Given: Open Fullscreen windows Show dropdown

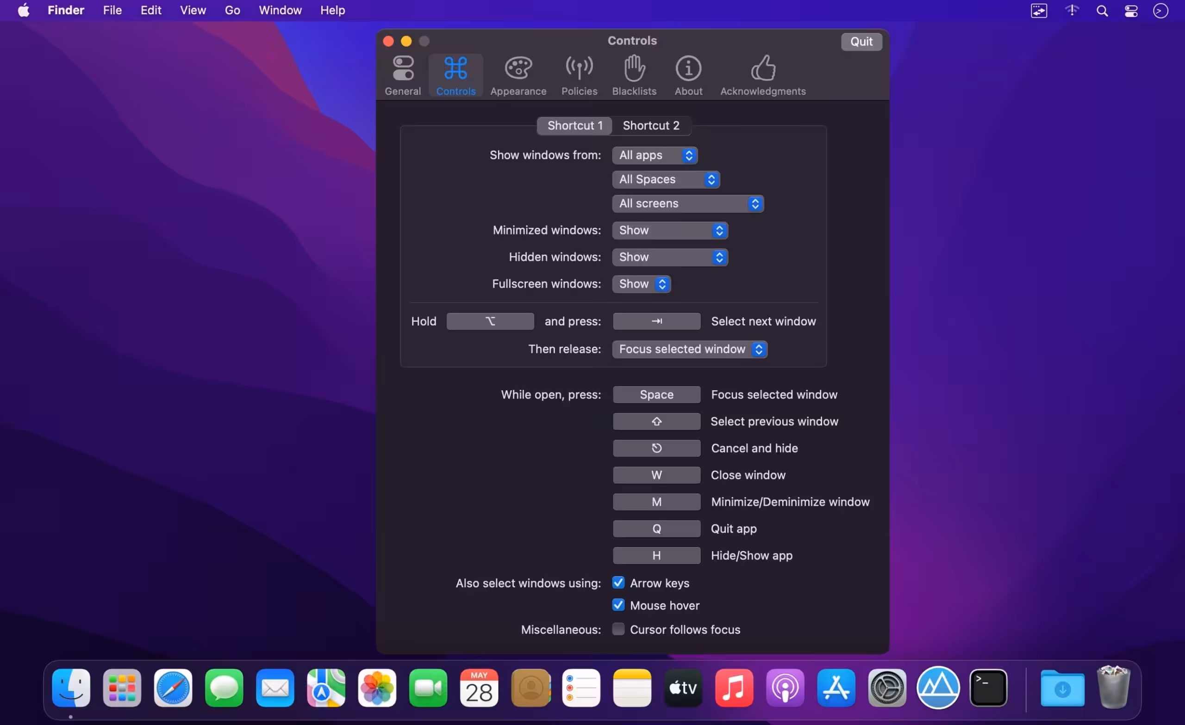Looking at the screenshot, I should [641, 284].
